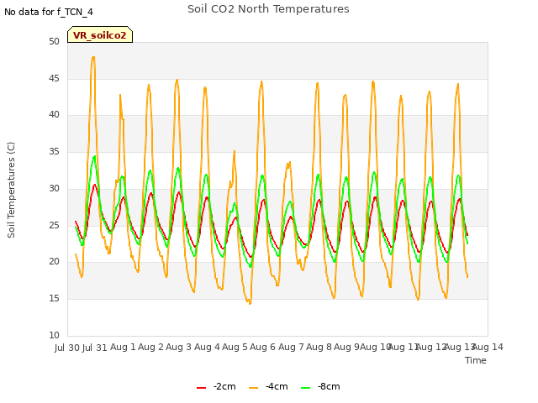Click the 45 y-axis tick label
This screenshot has width=538, height=403.
54,78
